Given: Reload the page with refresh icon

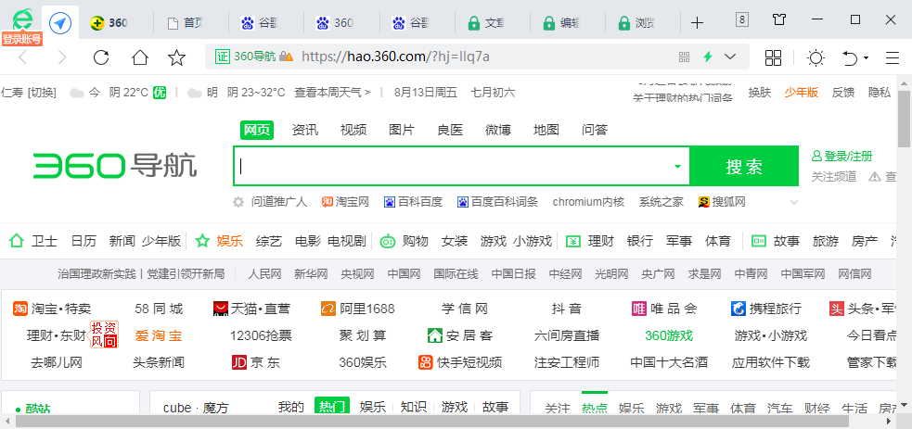Looking at the screenshot, I should [101, 57].
